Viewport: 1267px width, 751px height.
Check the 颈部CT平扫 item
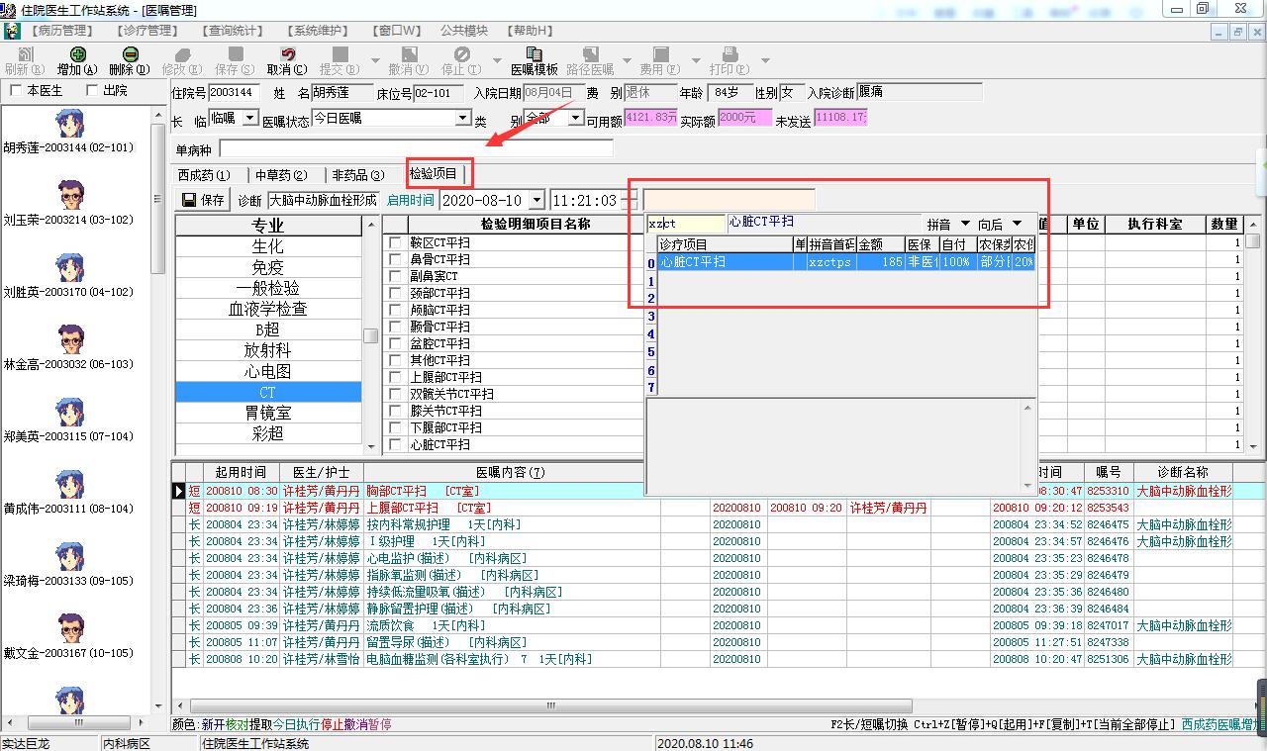(x=395, y=293)
